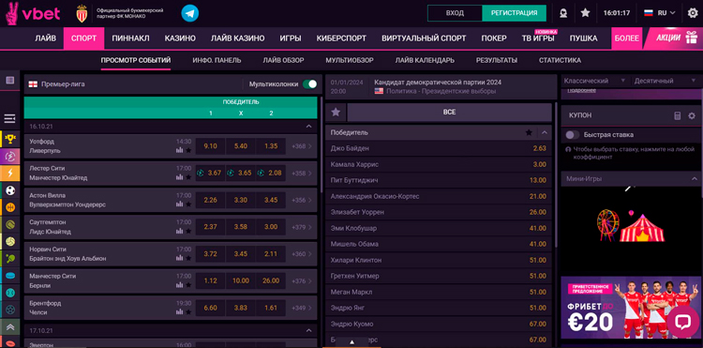Click the БОЛЕЕ button
703x348 pixels.
pos(626,38)
